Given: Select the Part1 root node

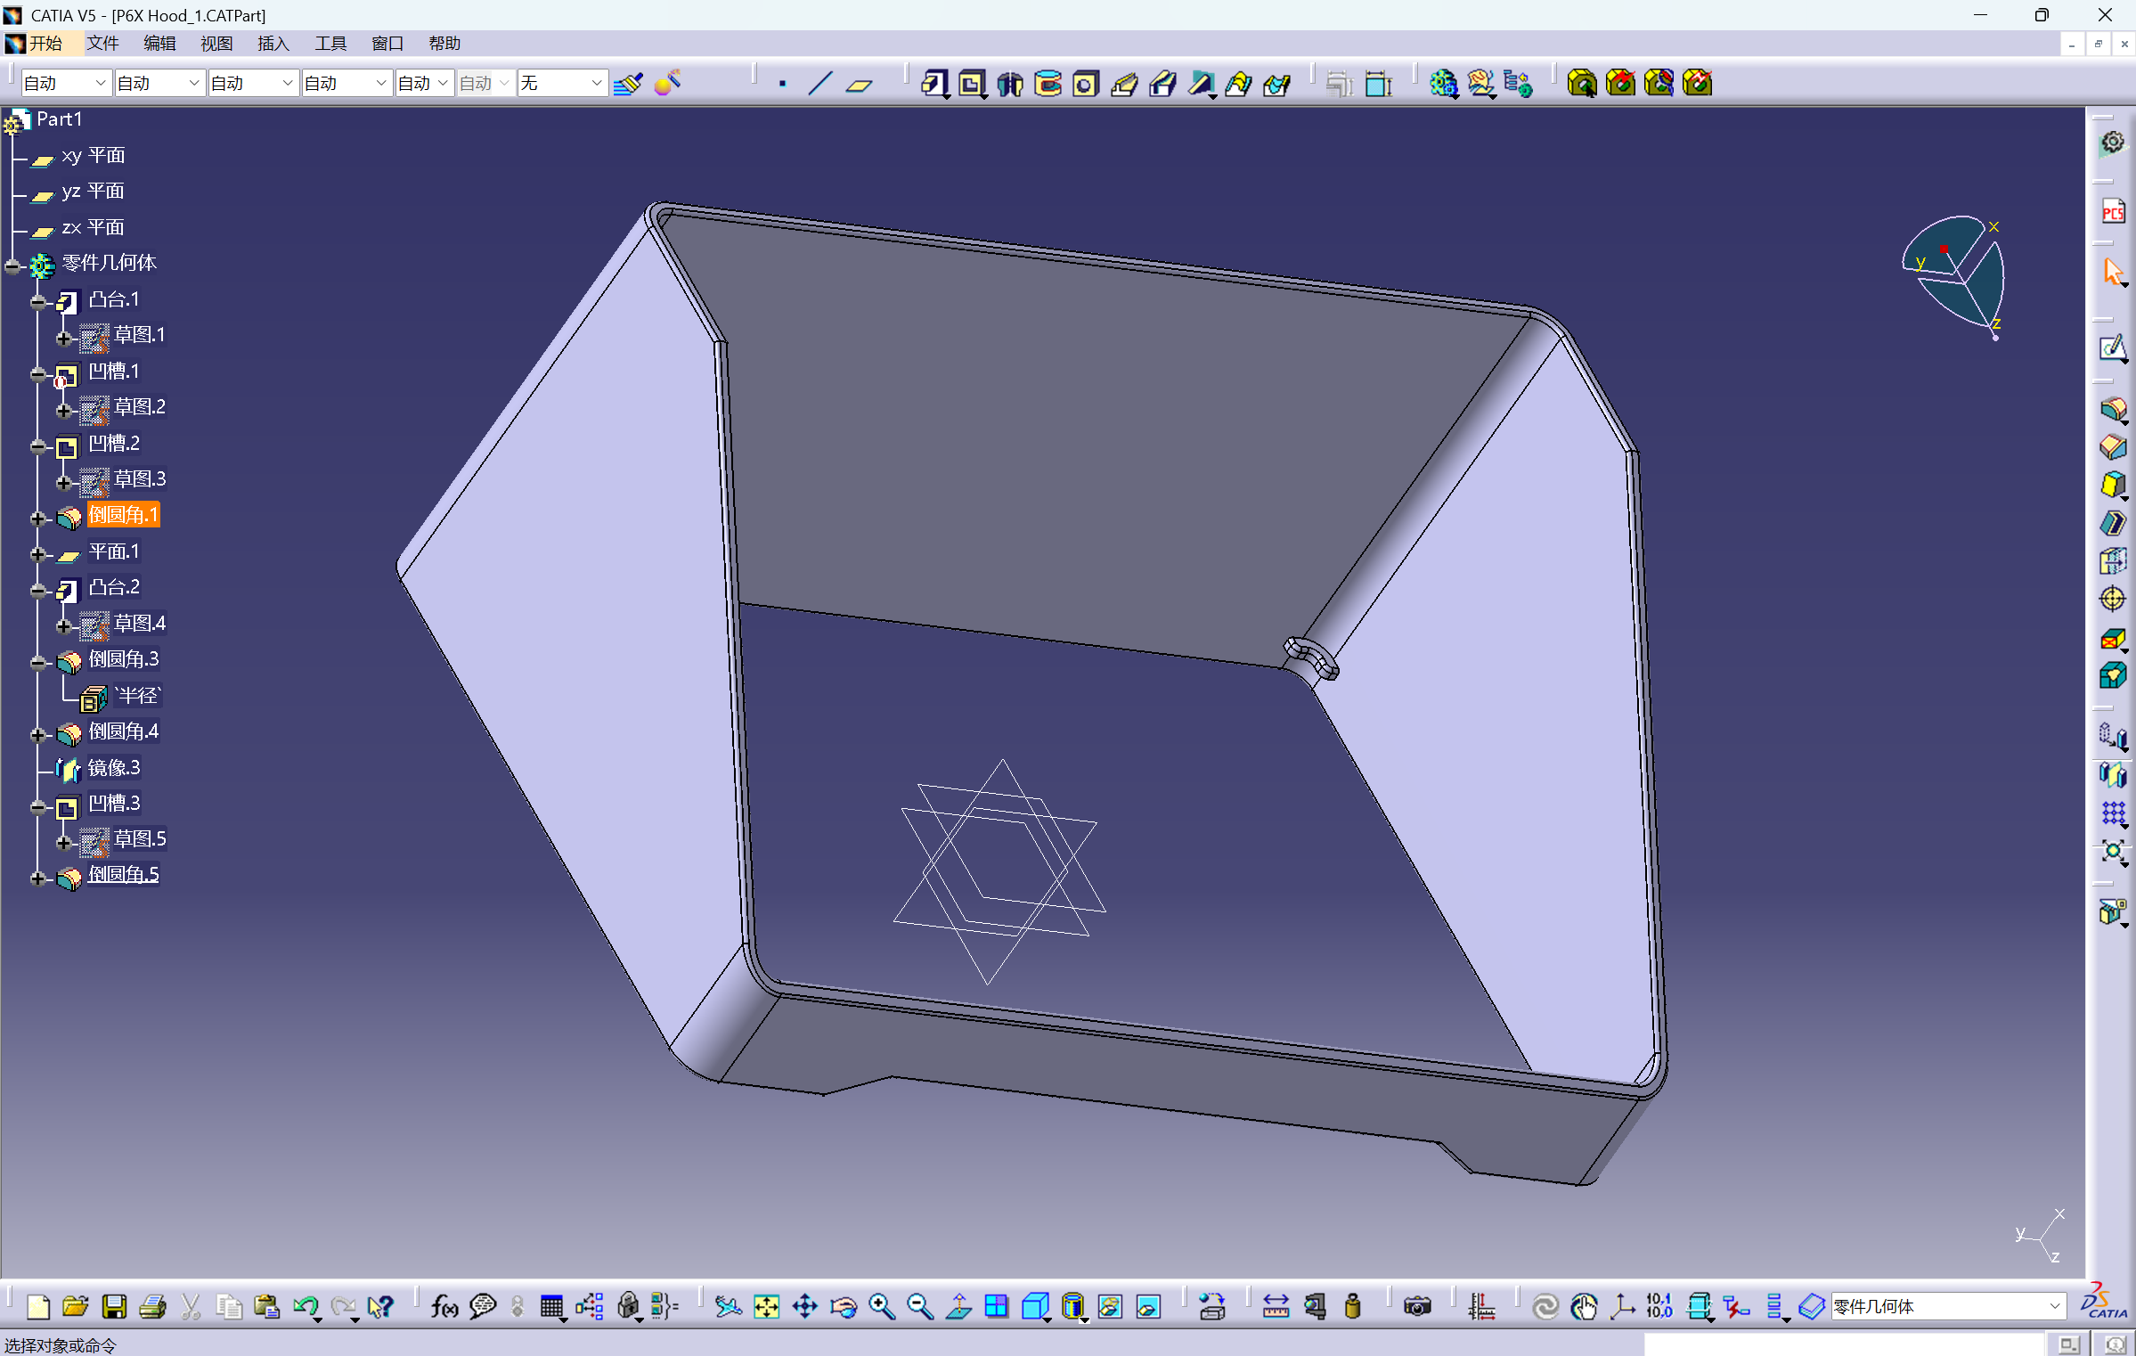Looking at the screenshot, I should pyautogui.click(x=59, y=119).
